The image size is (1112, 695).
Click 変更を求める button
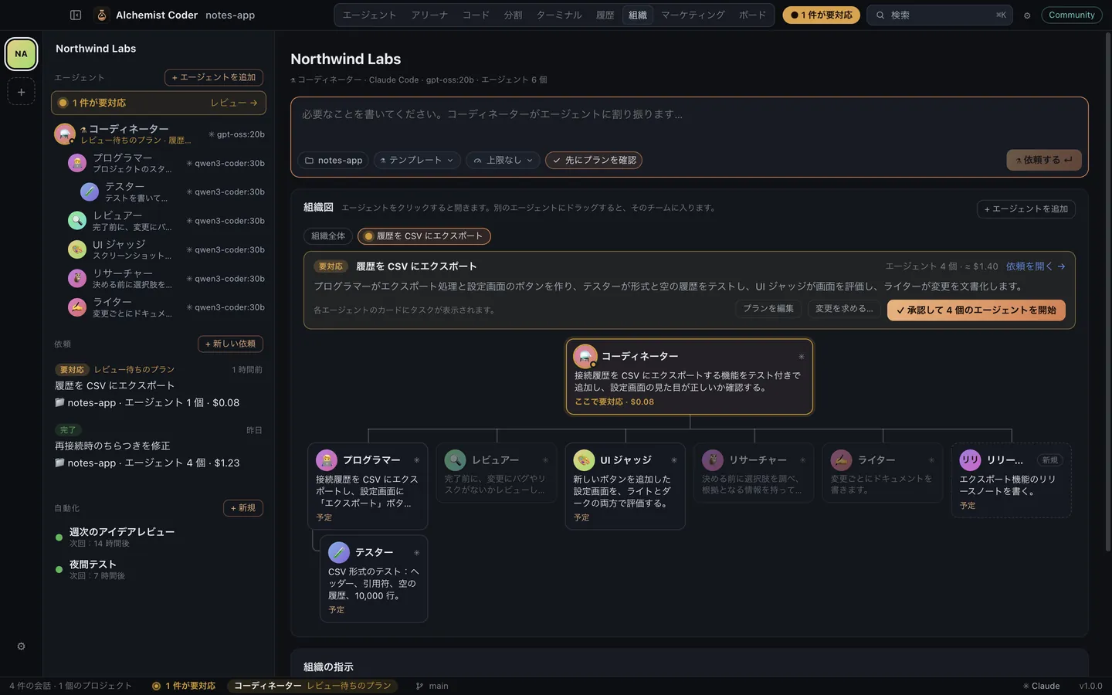(x=844, y=309)
